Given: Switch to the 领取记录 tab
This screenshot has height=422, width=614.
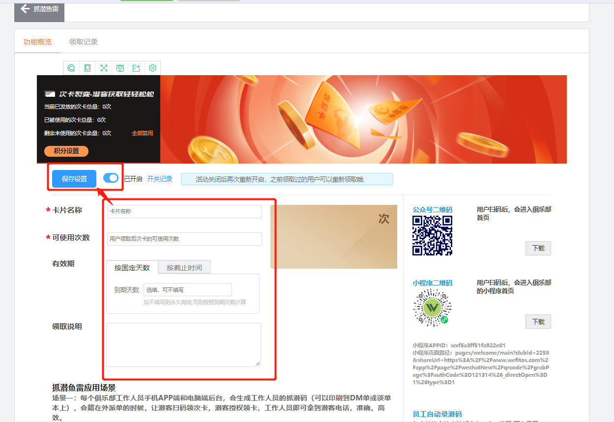Looking at the screenshot, I should (x=84, y=42).
